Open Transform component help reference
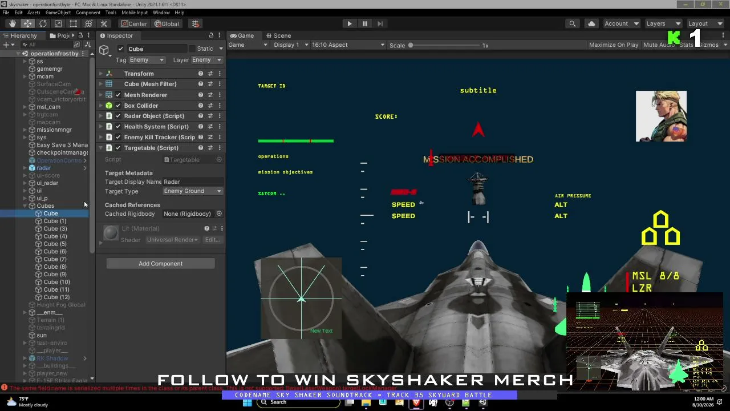 (x=200, y=74)
